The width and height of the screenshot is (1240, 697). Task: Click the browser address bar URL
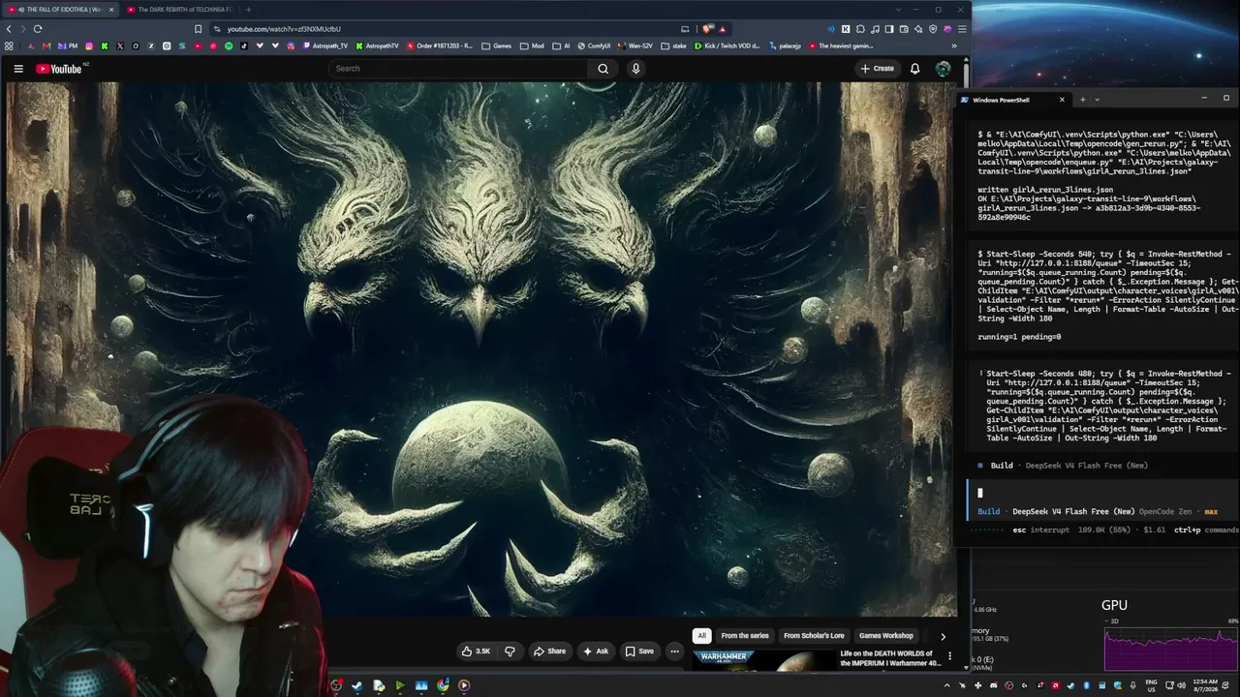[x=284, y=29]
